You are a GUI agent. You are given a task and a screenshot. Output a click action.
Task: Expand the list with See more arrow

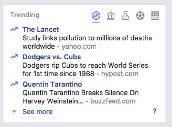click(x=14, y=112)
